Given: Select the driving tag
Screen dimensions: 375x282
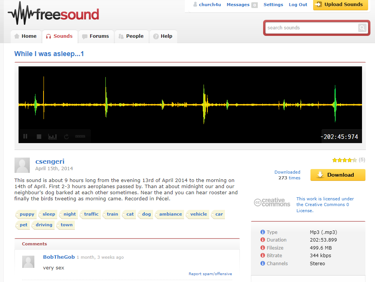Looking at the screenshot, I should click(x=43, y=225).
